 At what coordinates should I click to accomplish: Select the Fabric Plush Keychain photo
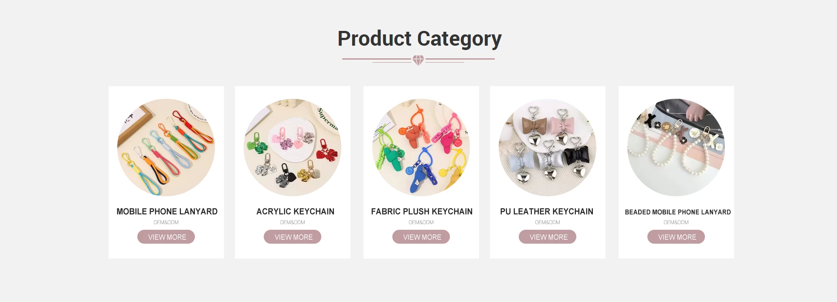point(421,148)
